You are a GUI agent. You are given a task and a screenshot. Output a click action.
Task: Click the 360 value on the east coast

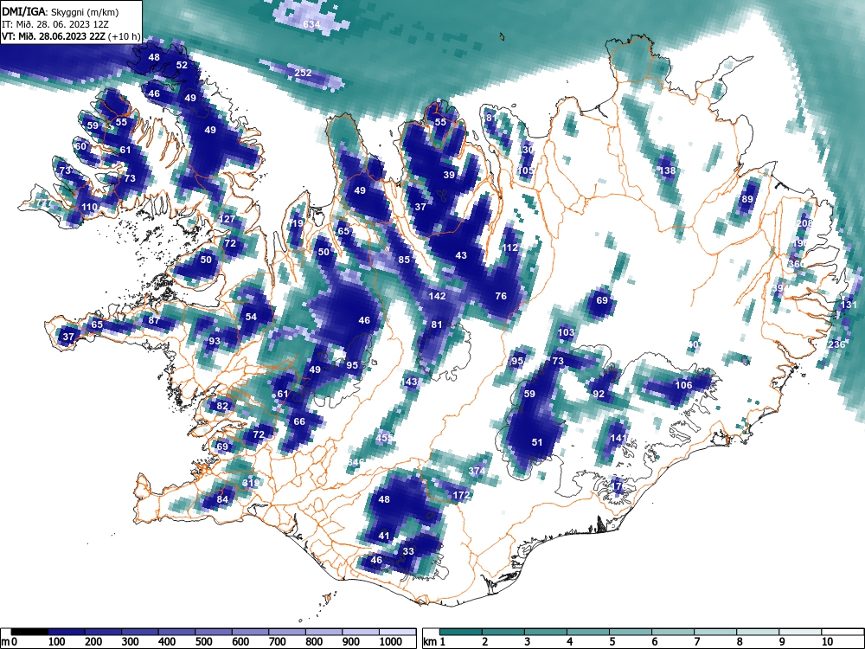tap(796, 264)
